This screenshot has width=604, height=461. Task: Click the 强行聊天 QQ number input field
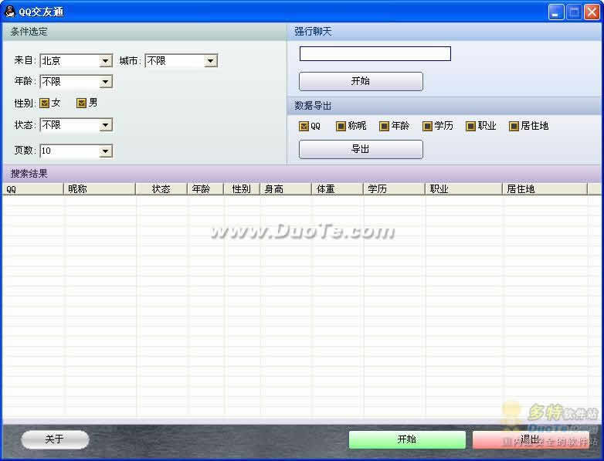375,53
